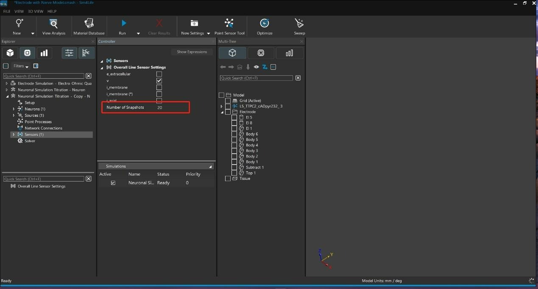The height and width of the screenshot is (289, 538).
Task: Open the 3D VIEW menu
Action: tap(36, 11)
